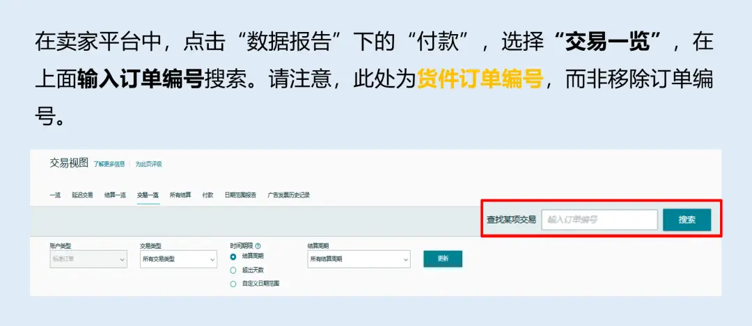Switch to the 一览 tab
The width and height of the screenshot is (752, 326).
click(55, 195)
